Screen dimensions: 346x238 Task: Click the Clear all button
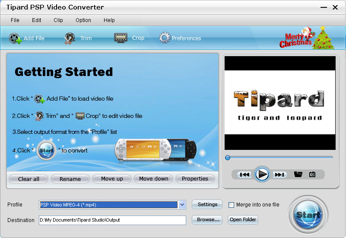[29, 179]
